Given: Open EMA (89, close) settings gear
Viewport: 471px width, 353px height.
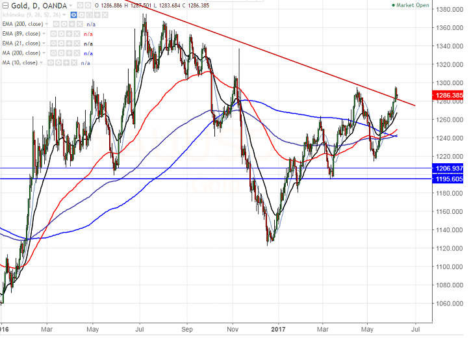Looking at the screenshot, I should coord(61,34).
